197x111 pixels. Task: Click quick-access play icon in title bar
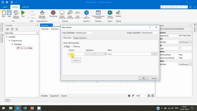(7, 2)
